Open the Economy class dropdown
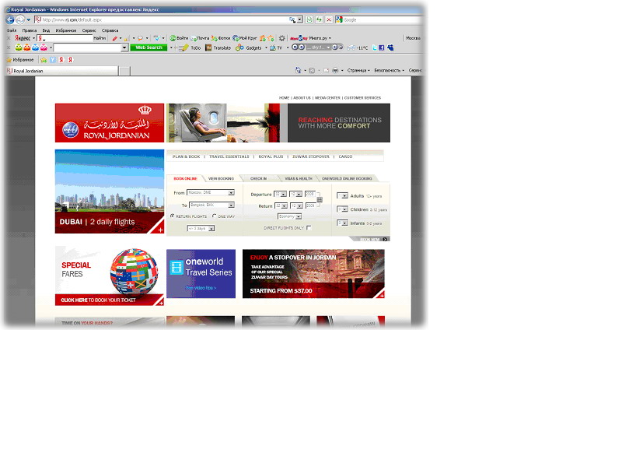Image resolution: width=622 pixels, height=467 pixels. pyautogui.click(x=289, y=216)
